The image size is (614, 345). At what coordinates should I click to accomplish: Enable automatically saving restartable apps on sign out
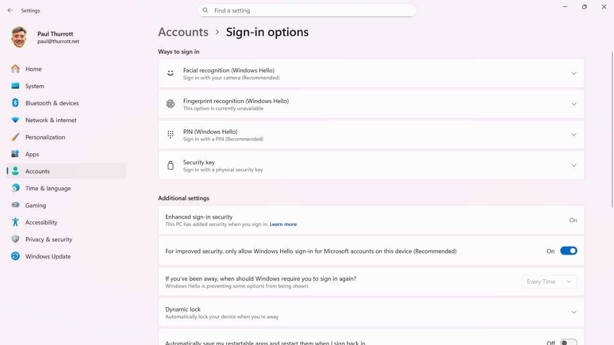click(568, 343)
